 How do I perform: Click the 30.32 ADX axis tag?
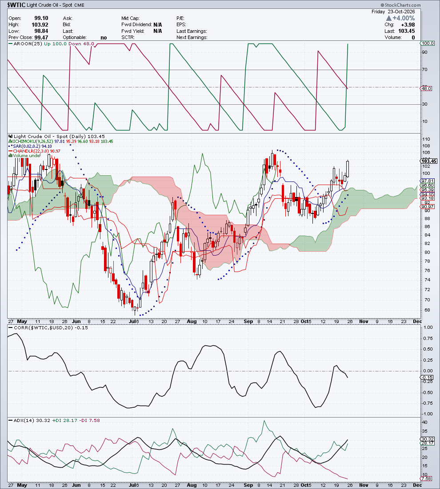[428, 439]
